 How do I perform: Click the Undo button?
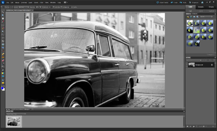tap(174, 3)
